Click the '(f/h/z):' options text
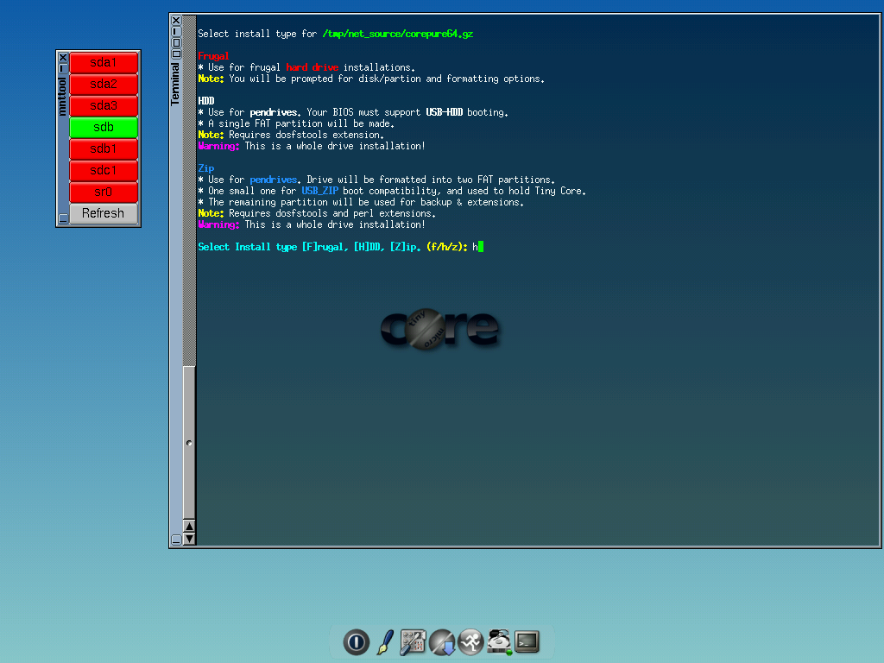This screenshot has width=884, height=663. pyautogui.click(x=447, y=247)
